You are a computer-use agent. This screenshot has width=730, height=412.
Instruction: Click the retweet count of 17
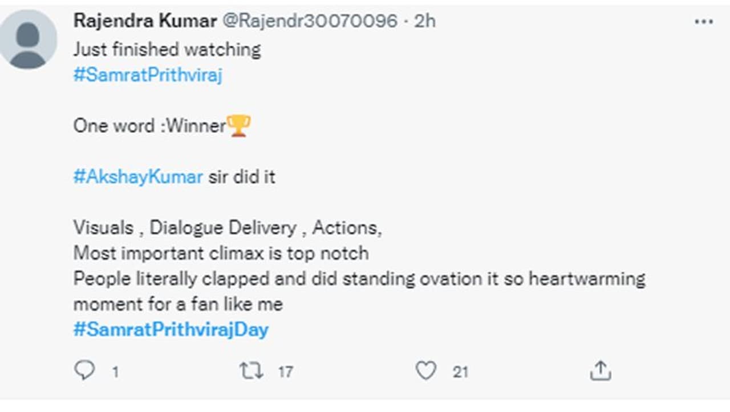285,373
